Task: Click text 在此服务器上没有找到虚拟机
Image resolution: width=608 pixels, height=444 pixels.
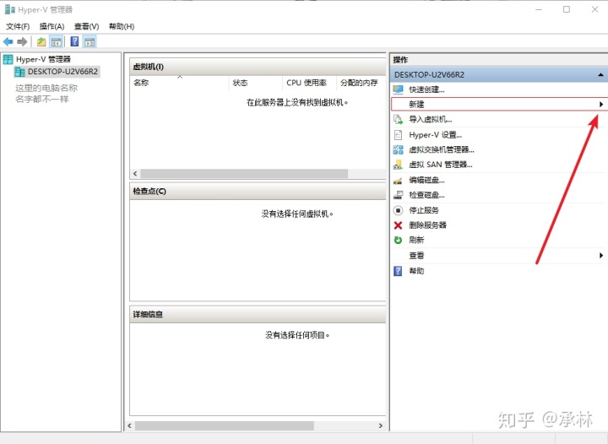Action: 297,103
